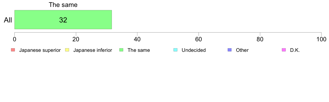
Task: Click the green The same legend swatch
Action: click(x=121, y=50)
